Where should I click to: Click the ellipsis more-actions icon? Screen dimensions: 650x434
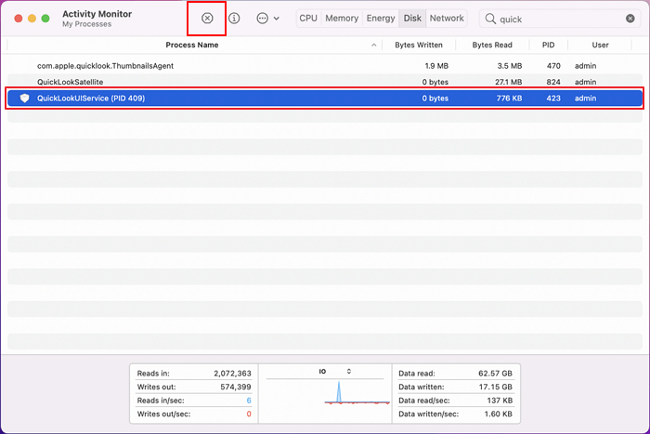point(262,19)
